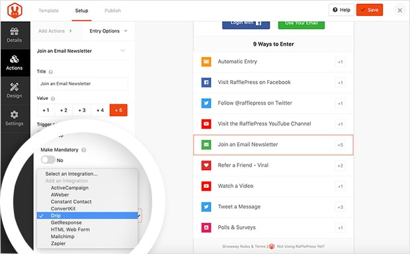The image size is (410, 254).
Task: Click the RafflePress logo in giveaway footer
Action: point(272,247)
